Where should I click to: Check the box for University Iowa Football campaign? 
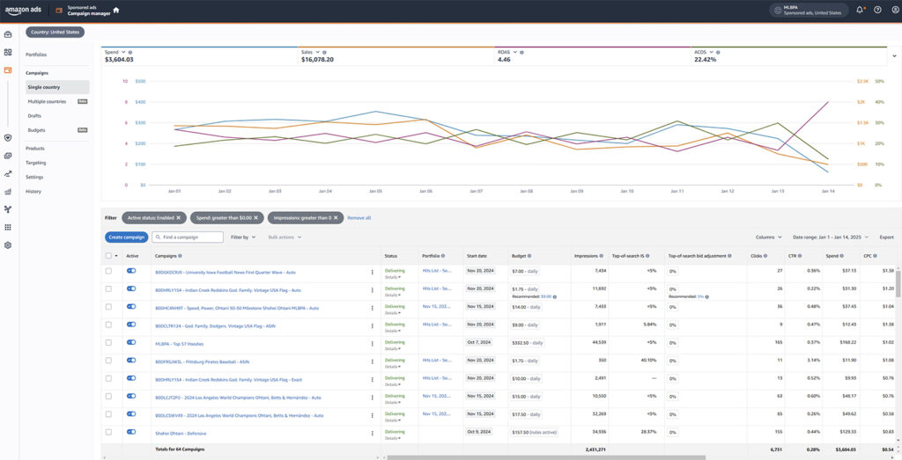pyautogui.click(x=108, y=271)
